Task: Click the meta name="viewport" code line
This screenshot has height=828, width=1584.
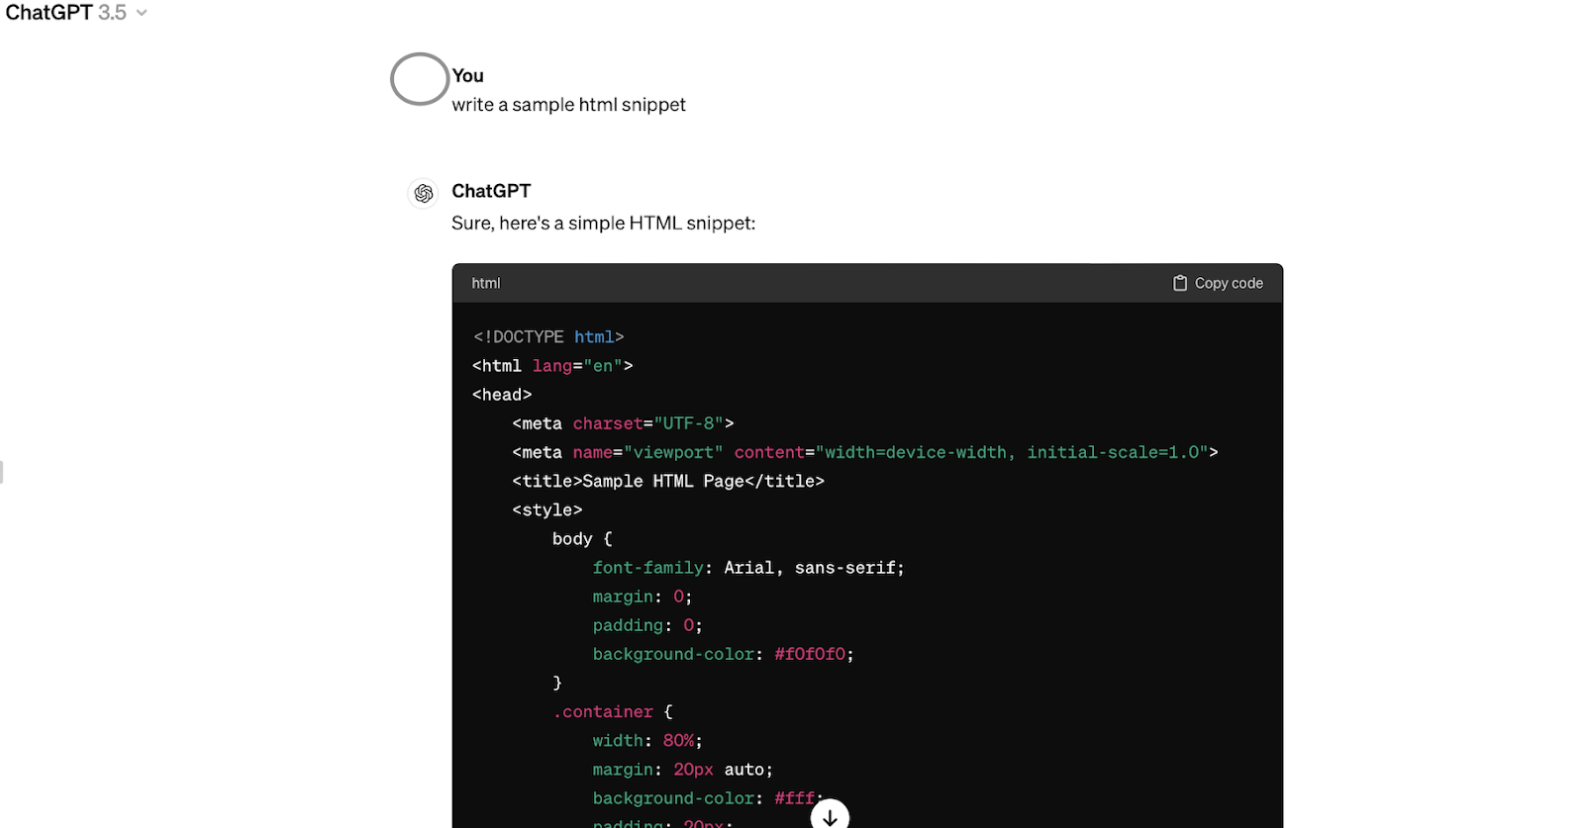Action: [865, 452]
